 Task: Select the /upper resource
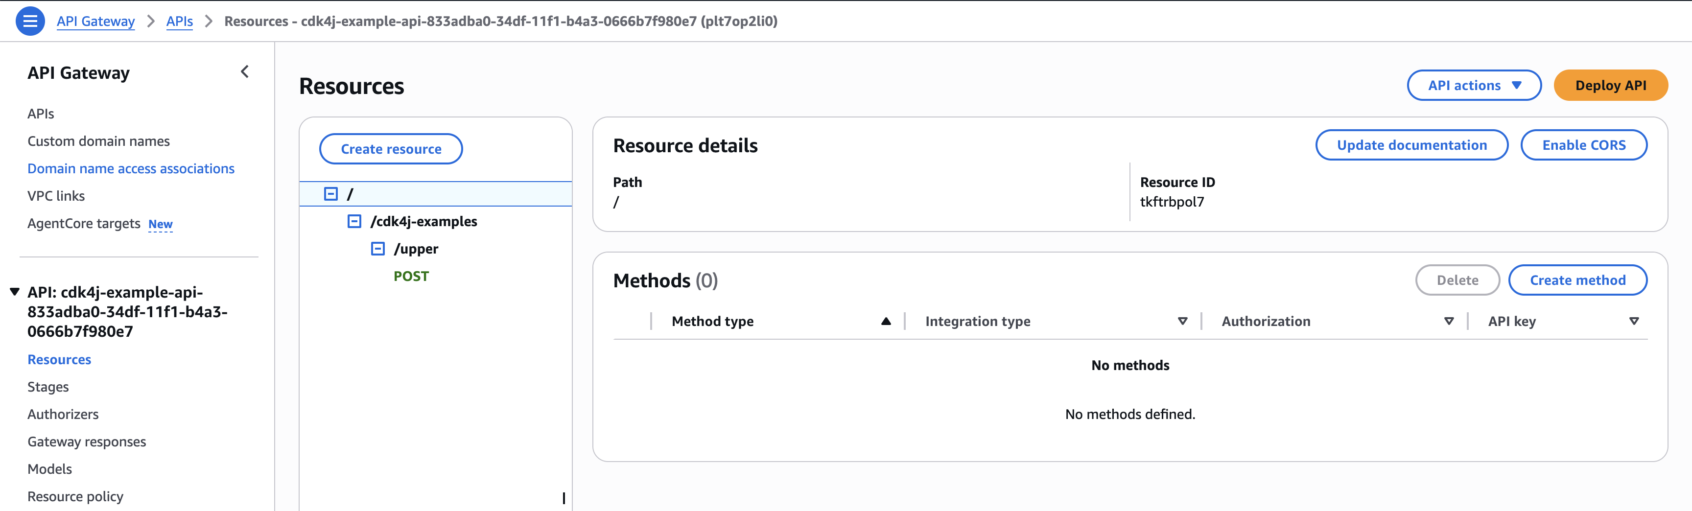coord(416,249)
